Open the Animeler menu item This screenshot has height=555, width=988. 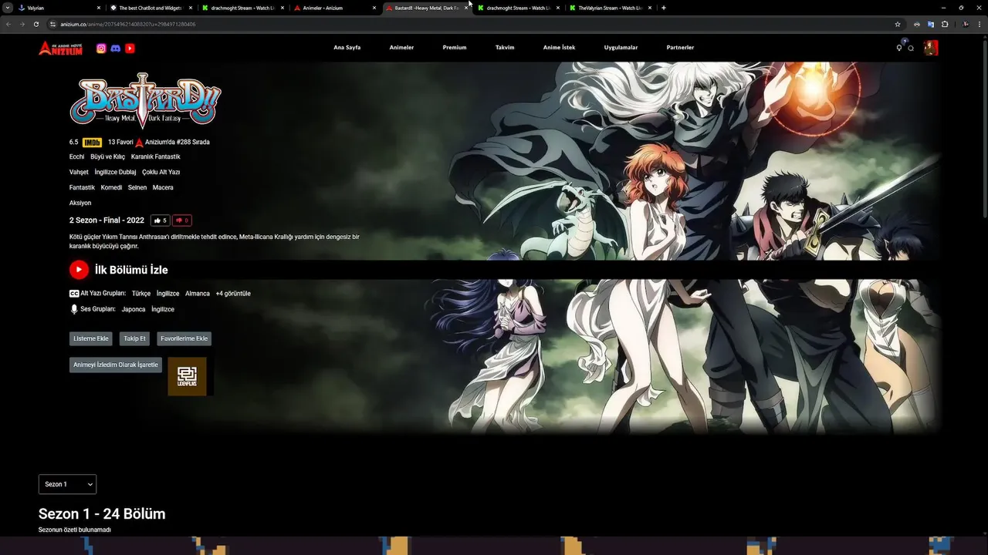click(x=401, y=48)
